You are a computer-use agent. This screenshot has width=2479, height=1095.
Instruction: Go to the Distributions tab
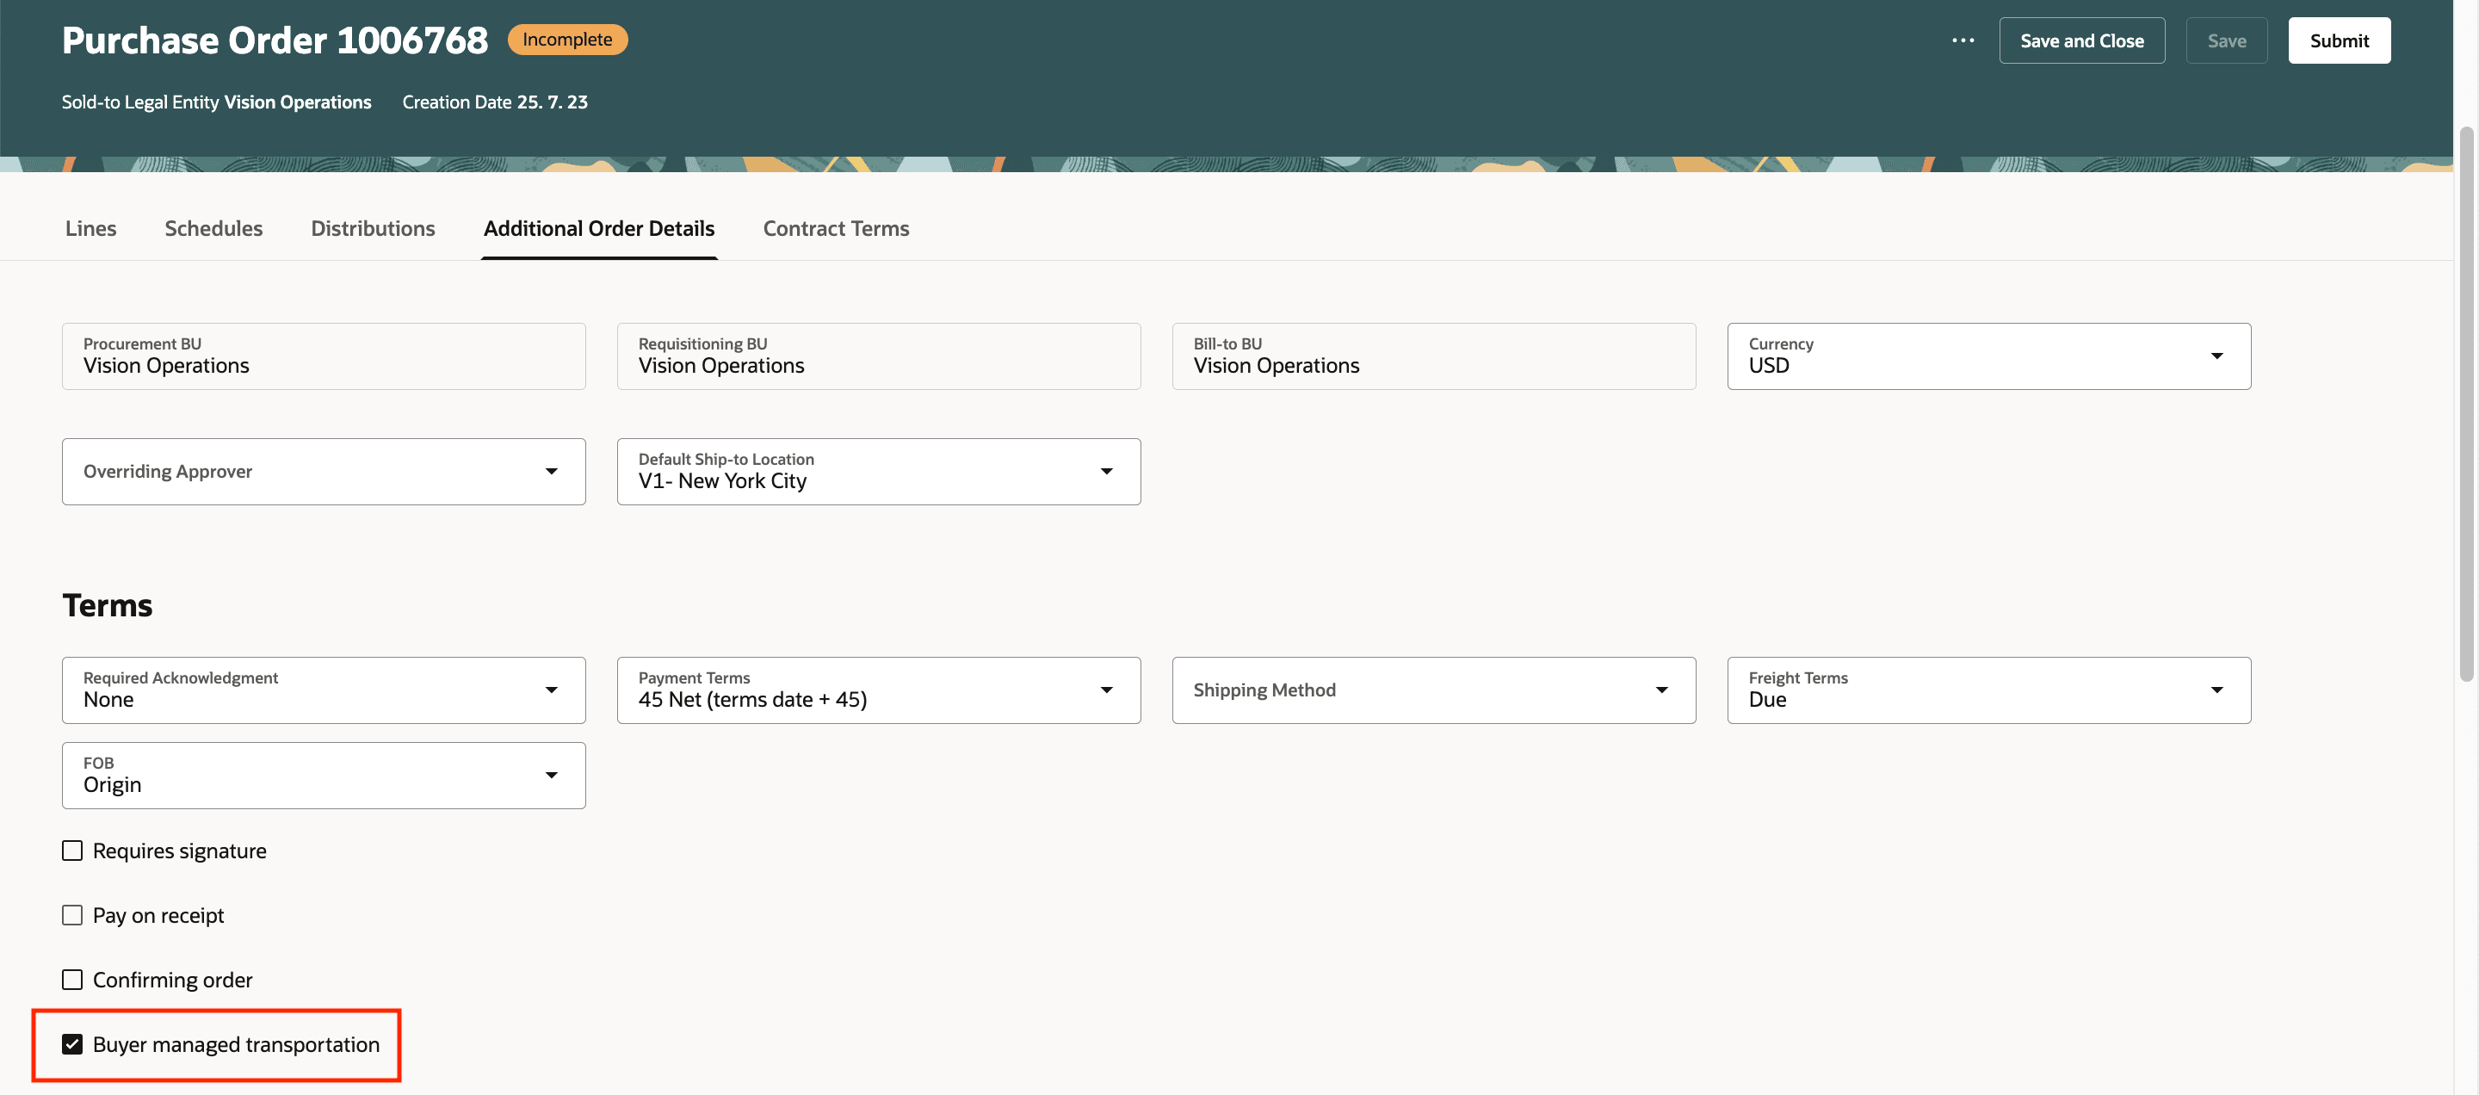[x=373, y=228]
